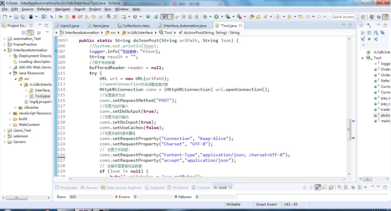
Task: Expand the WebContent folder node
Action: [x=10, y=125]
